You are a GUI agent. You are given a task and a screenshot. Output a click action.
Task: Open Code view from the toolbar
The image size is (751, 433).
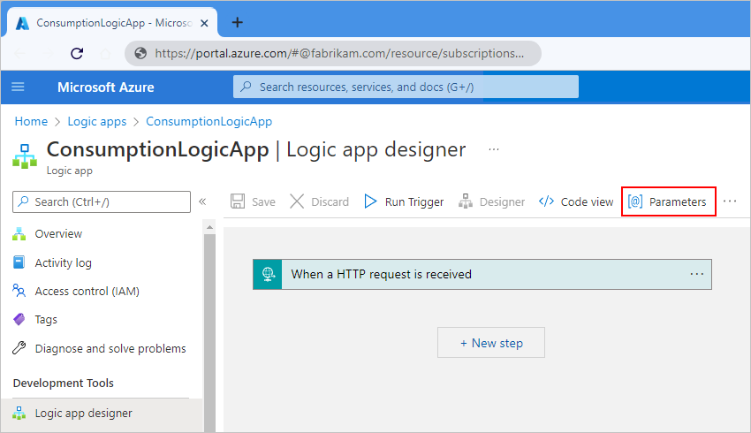tap(576, 201)
